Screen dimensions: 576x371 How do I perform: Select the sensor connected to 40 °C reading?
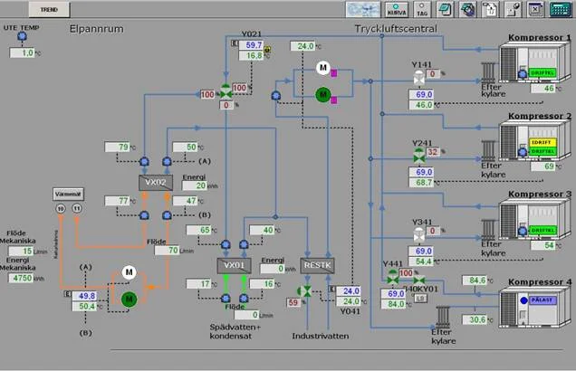[244, 244]
